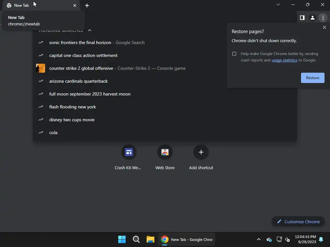Open the clock showing 12:04:45 PM
The image size is (330, 247).
306,239
